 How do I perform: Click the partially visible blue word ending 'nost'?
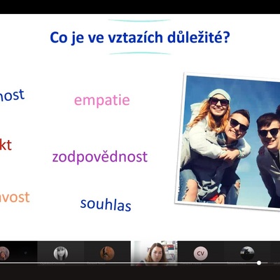click(x=12, y=95)
